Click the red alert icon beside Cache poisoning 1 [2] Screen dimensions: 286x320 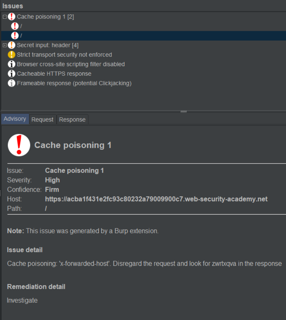pyautogui.click(x=12, y=17)
